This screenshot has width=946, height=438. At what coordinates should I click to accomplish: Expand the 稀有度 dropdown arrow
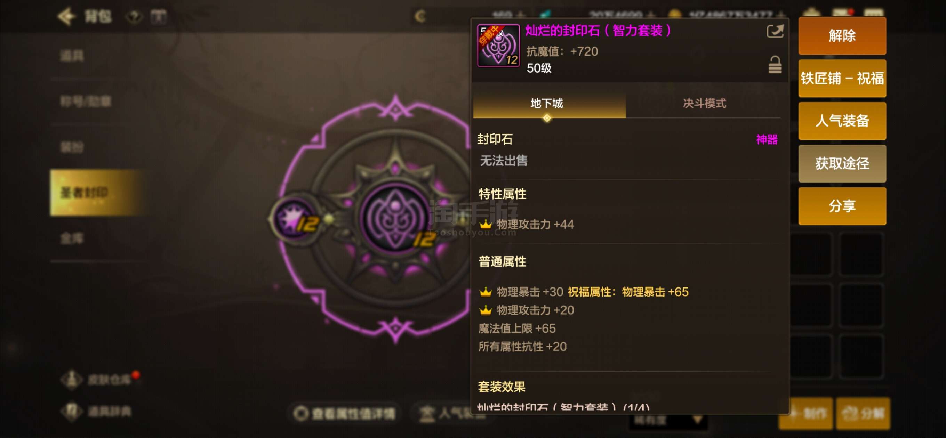click(x=697, y=419)
